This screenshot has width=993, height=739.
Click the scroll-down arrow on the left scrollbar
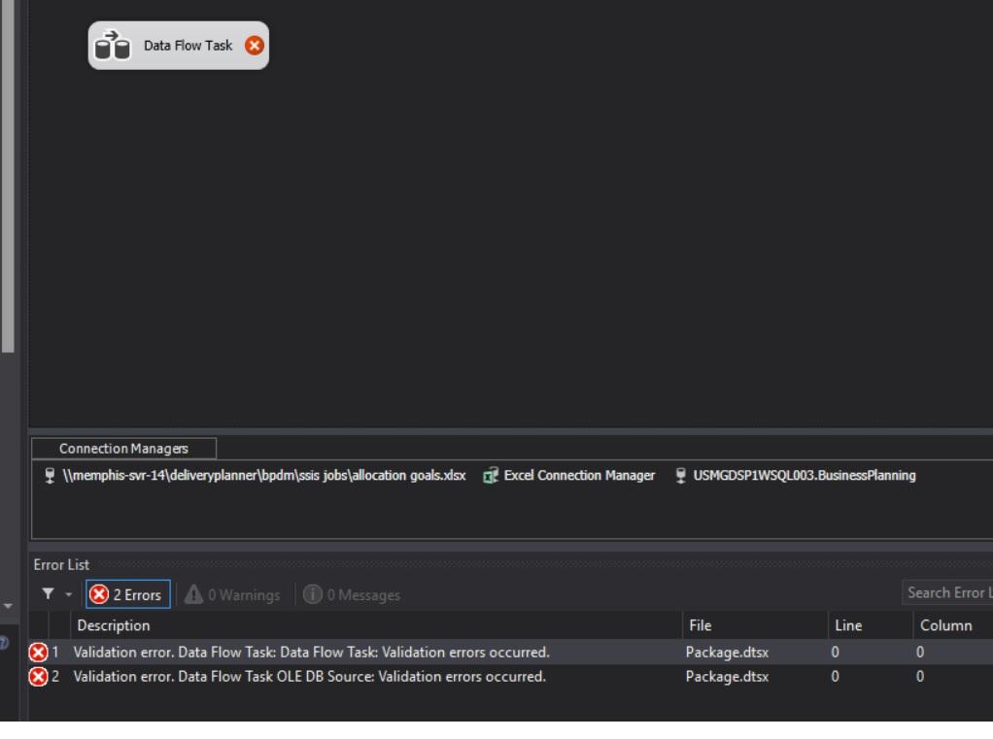pyautogui.click(x=8, y=606)
